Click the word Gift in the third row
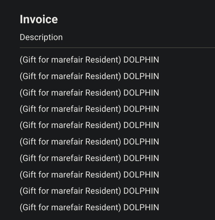 pyautogui.click(x=29, y=93)
